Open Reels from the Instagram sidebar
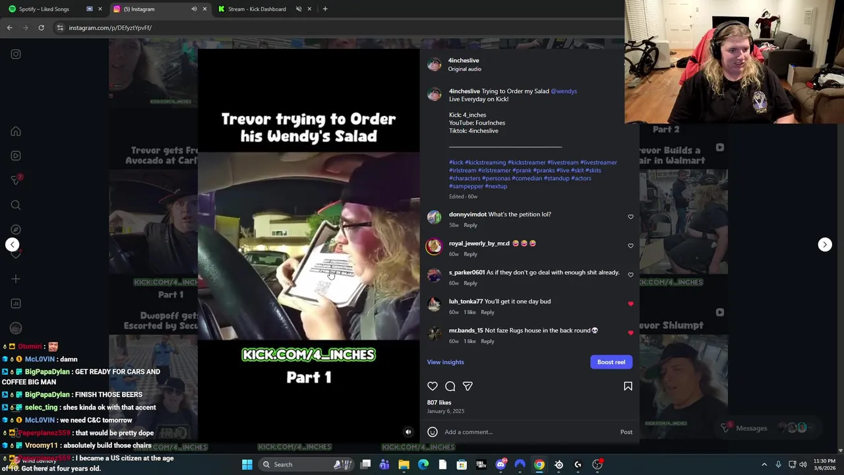 (16, 156)
